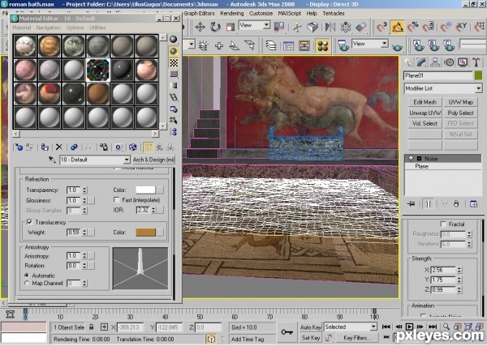Click the Pin Stack icon under modifier stack
The image size is (487, 346).
pos(412,203)
